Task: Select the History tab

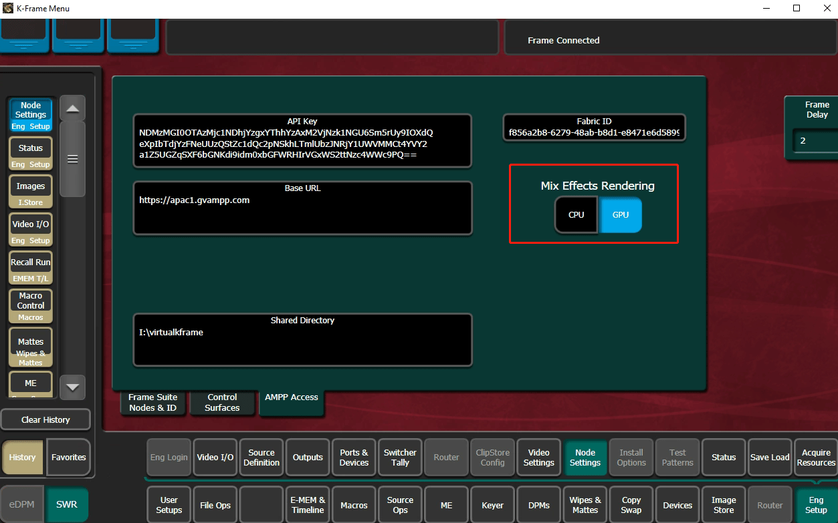Action: click(x=23, y=458)
